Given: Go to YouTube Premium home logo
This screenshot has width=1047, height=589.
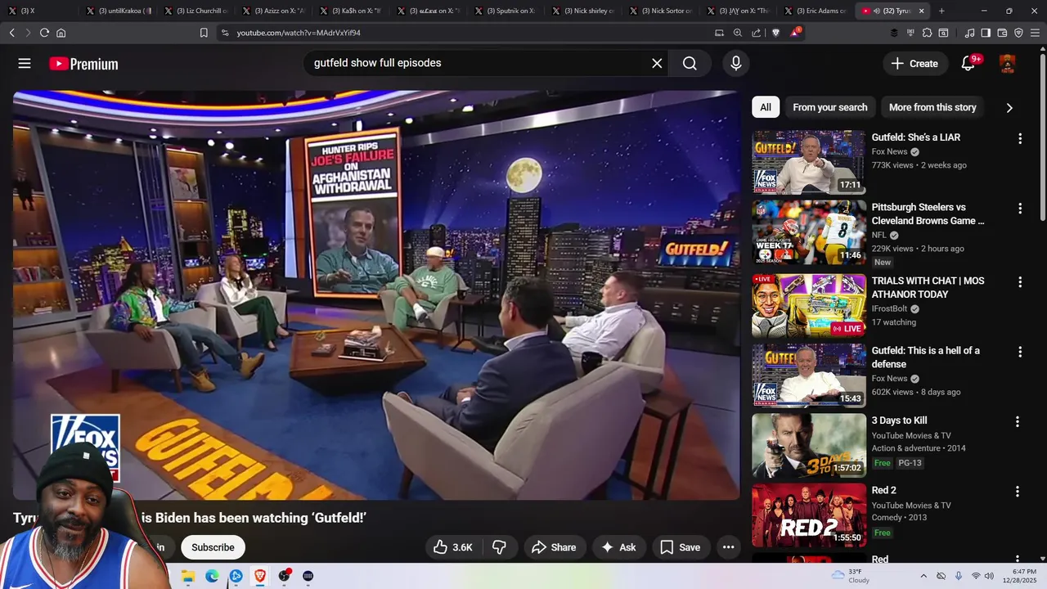Looking at the screenshot, I should tap(83, 64).
